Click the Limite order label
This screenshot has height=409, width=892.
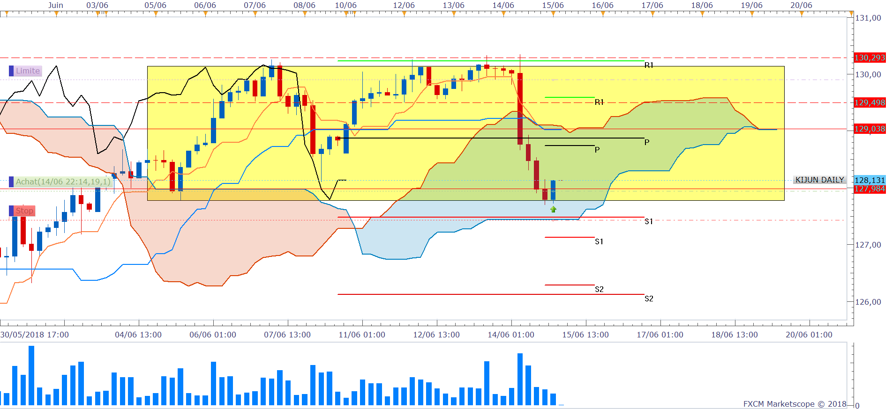click(x=28, y=71)
